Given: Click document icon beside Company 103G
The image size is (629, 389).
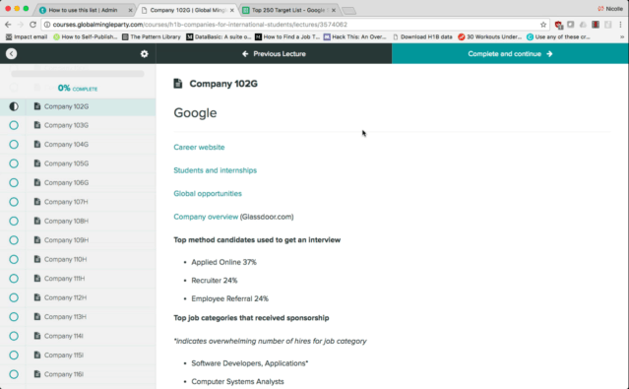Looking at the screenshot, I should click(x=37, y=125).
